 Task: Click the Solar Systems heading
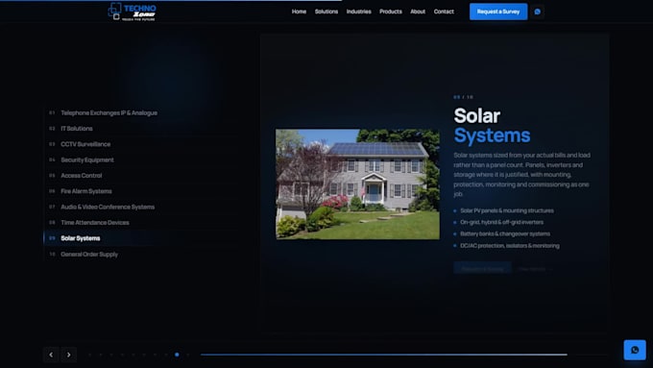pos(492,126)
